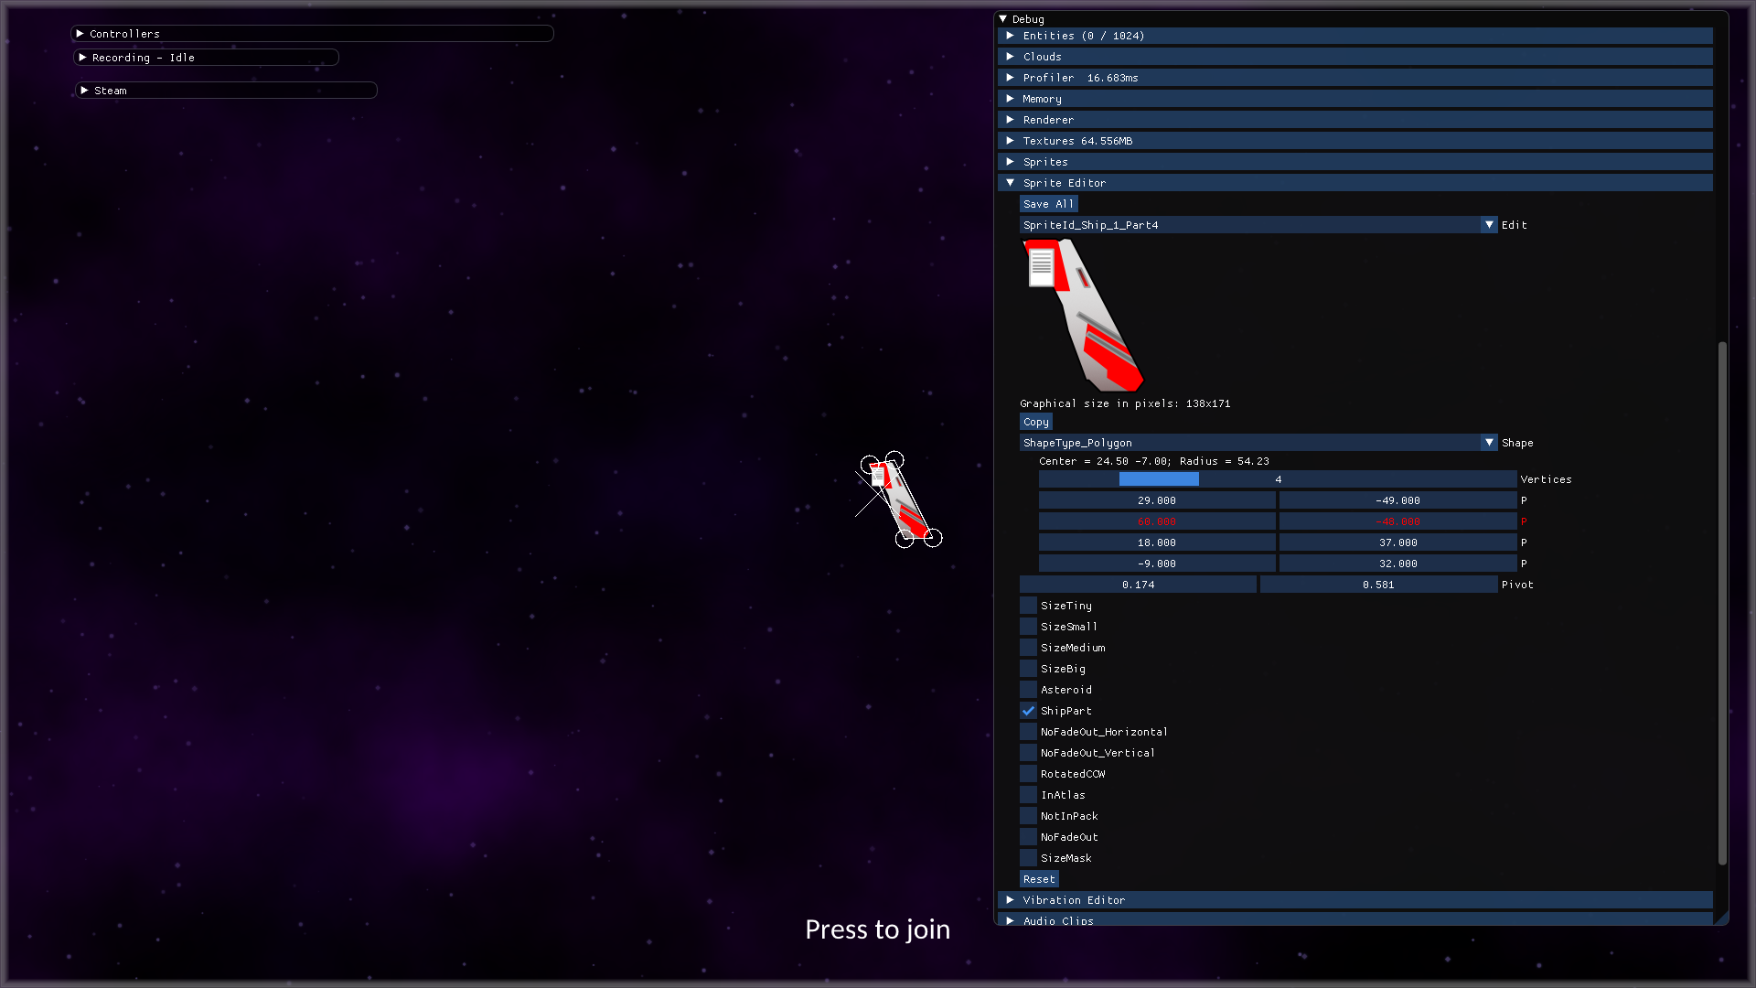
Task: Expand the Steam panel arrow
Action: click(84, 91)
